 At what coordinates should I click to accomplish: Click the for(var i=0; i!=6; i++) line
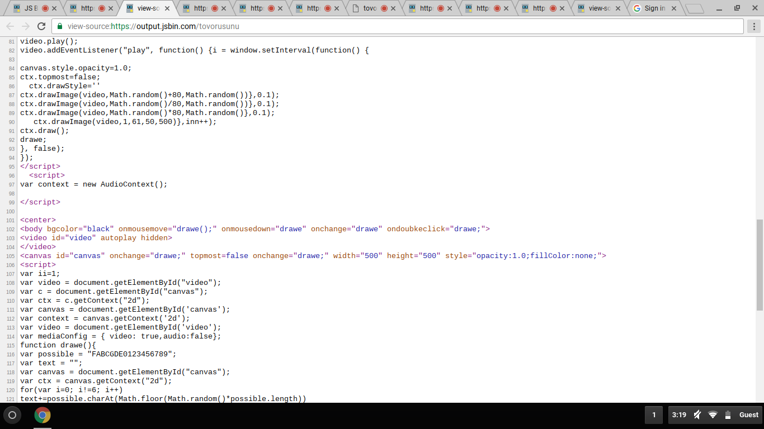(x=72, y=390)
